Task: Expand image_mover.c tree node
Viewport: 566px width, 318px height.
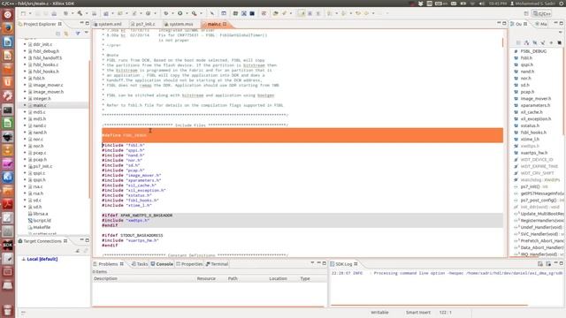Action: pos(25,85)
